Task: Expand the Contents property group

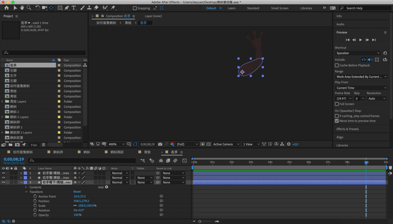Action: click(x=26, y=187)
